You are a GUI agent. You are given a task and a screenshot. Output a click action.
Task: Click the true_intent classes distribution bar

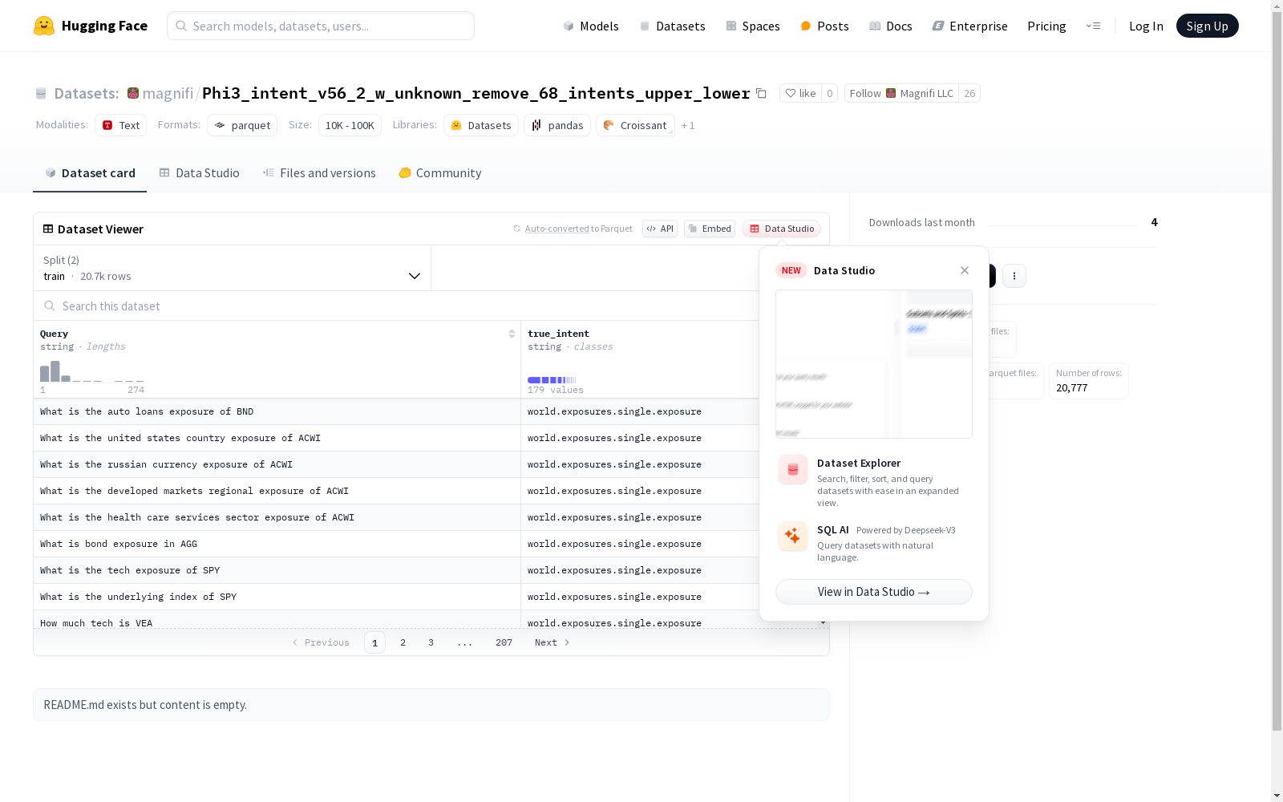pos(552,380)
